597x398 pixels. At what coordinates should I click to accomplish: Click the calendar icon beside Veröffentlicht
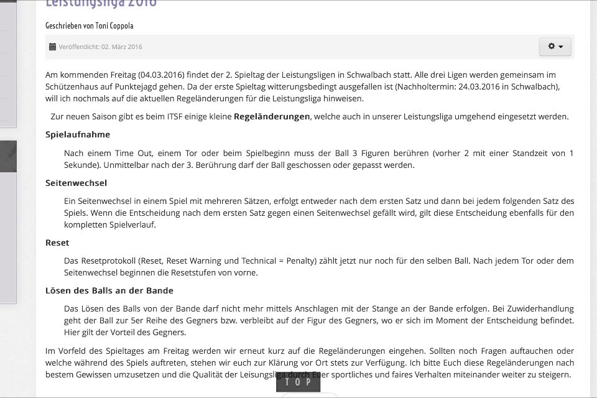pyautogui.click(x=52, y=47)
